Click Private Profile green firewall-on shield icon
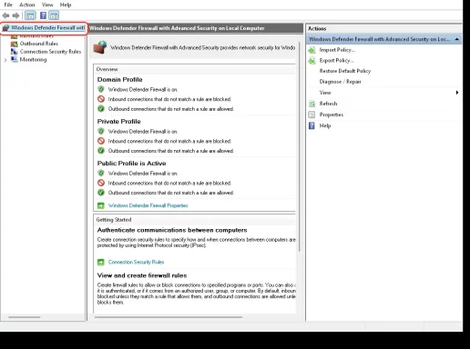This screenshot has width=470, height=349. coord(101,131)
